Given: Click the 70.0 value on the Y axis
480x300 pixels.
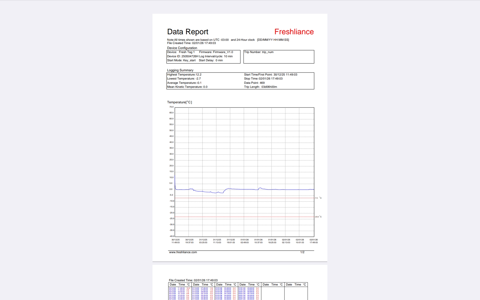Looking at the screenshot, I should pos(171,107).
